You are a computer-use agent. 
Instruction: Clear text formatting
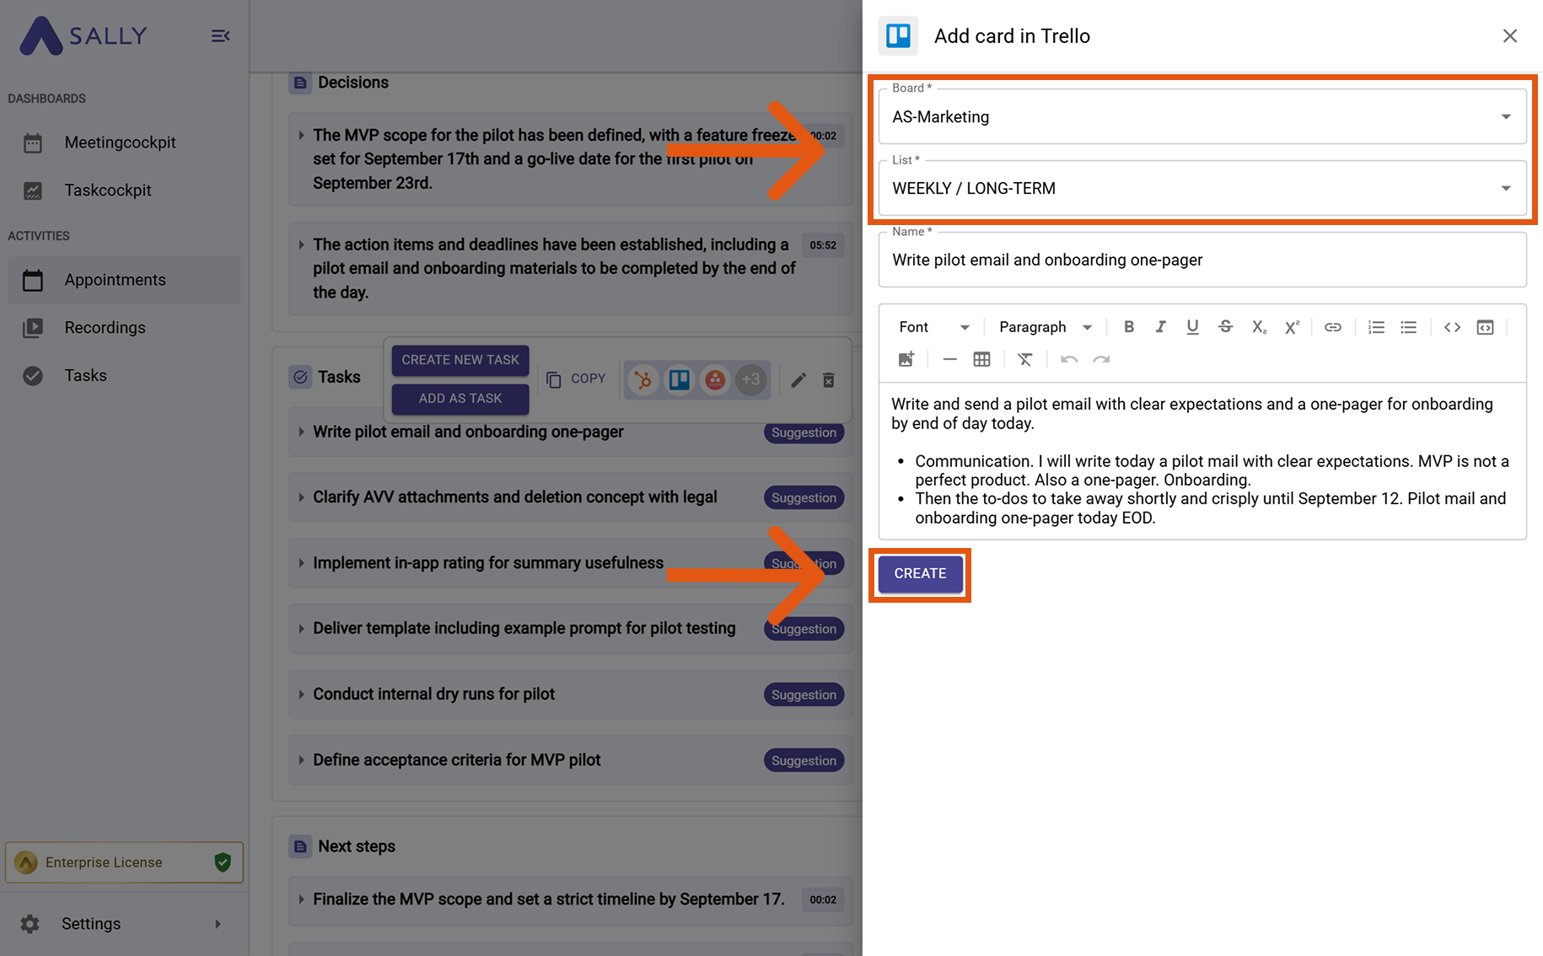point(1025,360)
